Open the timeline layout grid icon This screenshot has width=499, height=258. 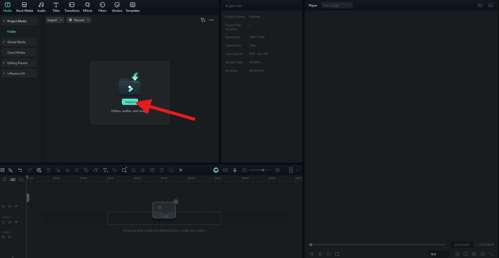coord(2,170)
